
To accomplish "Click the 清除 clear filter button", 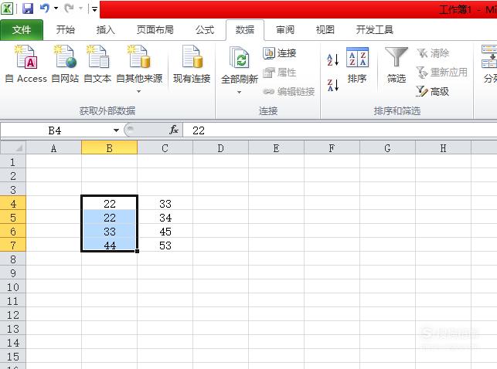I will tap(433, 53).
